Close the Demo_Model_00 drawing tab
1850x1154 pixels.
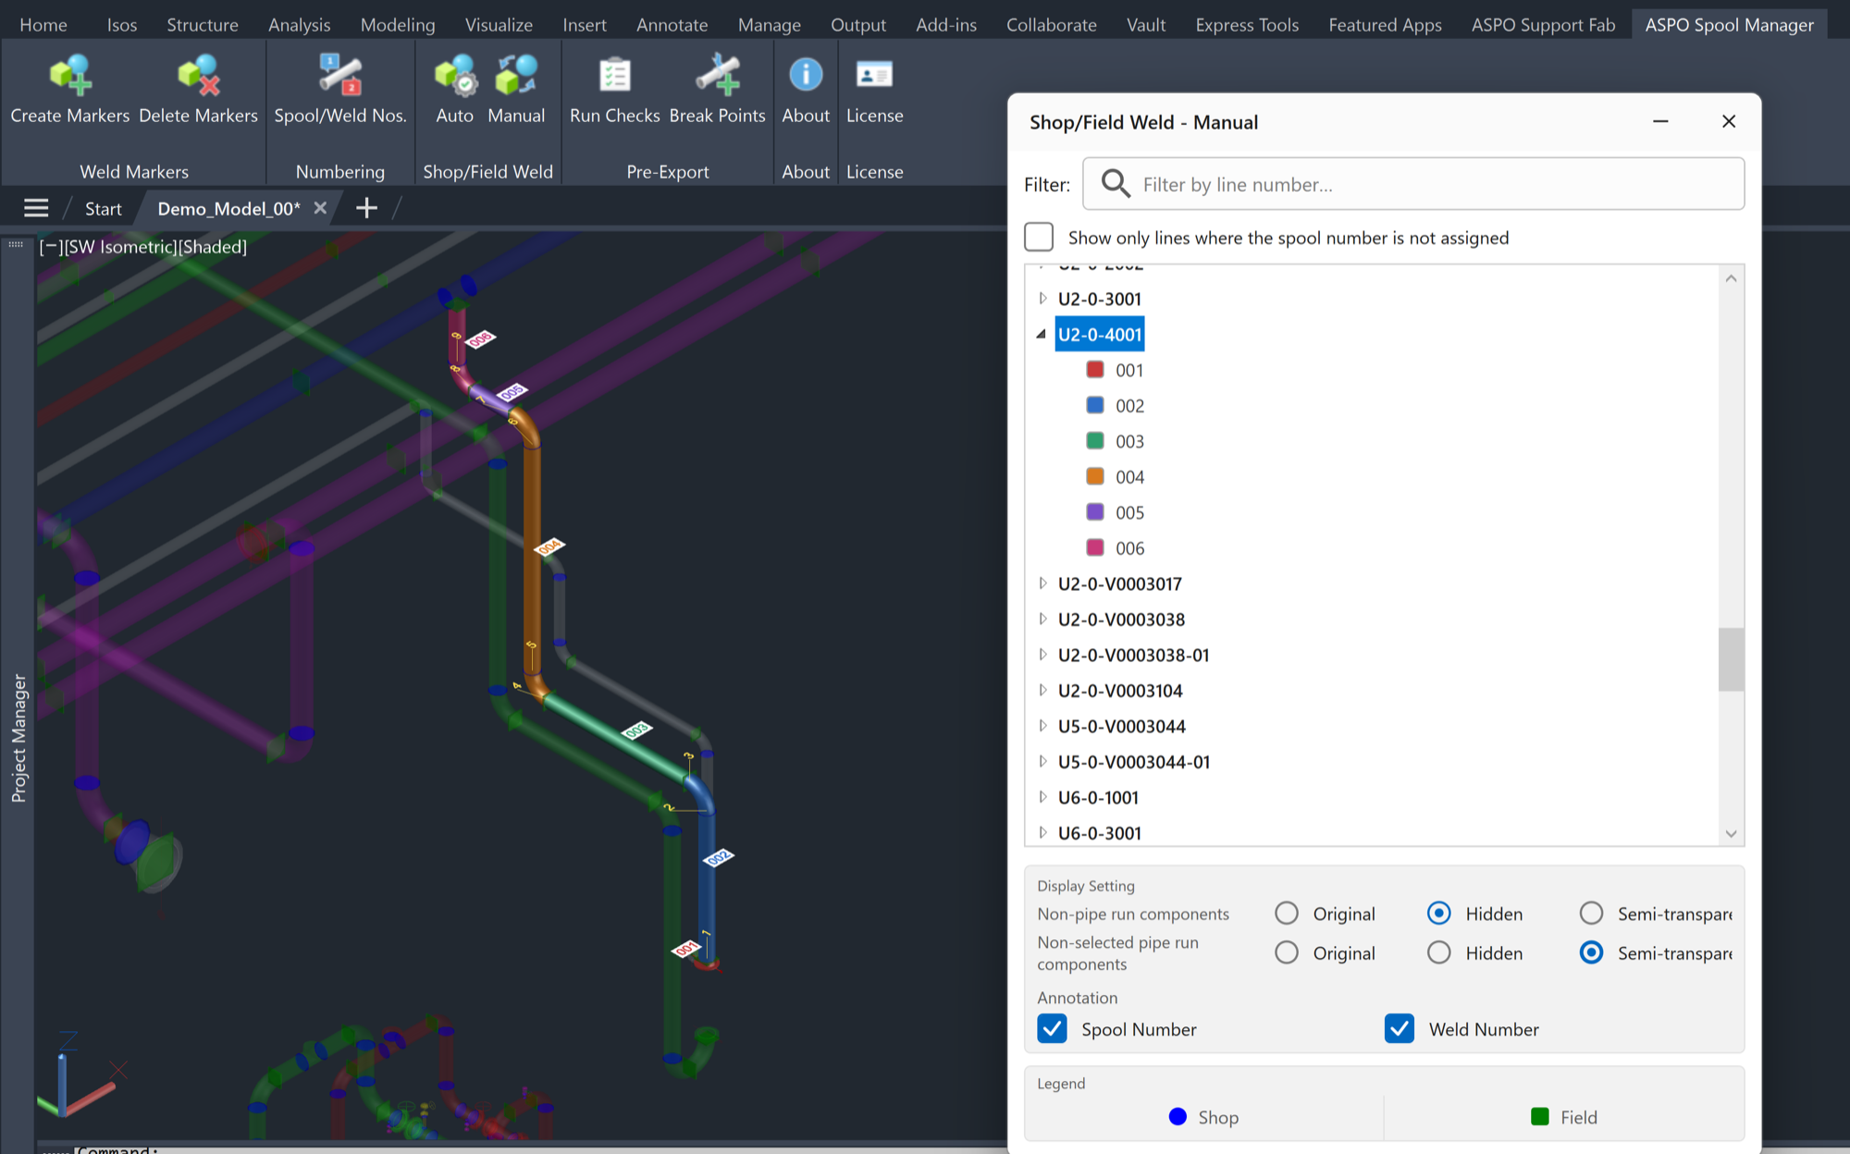pyautogui.click(x=320, y=208)
